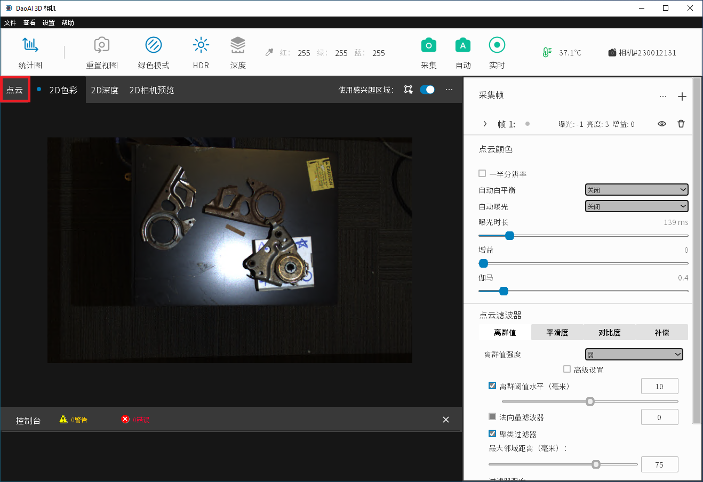
Task: Open the 帮助 menu
Action: 68,22
